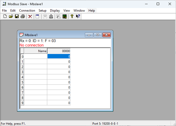Select the value cell of register 5
Viewport: 176px width, 126px height.
(x=59, y=82)
